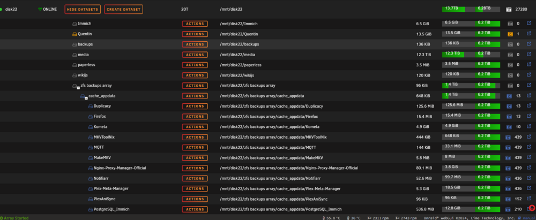The height and width of the screenshot is (220, 536).
Task: Open wikijs dataset via external link icon
Action: click(x=529, y=75)
